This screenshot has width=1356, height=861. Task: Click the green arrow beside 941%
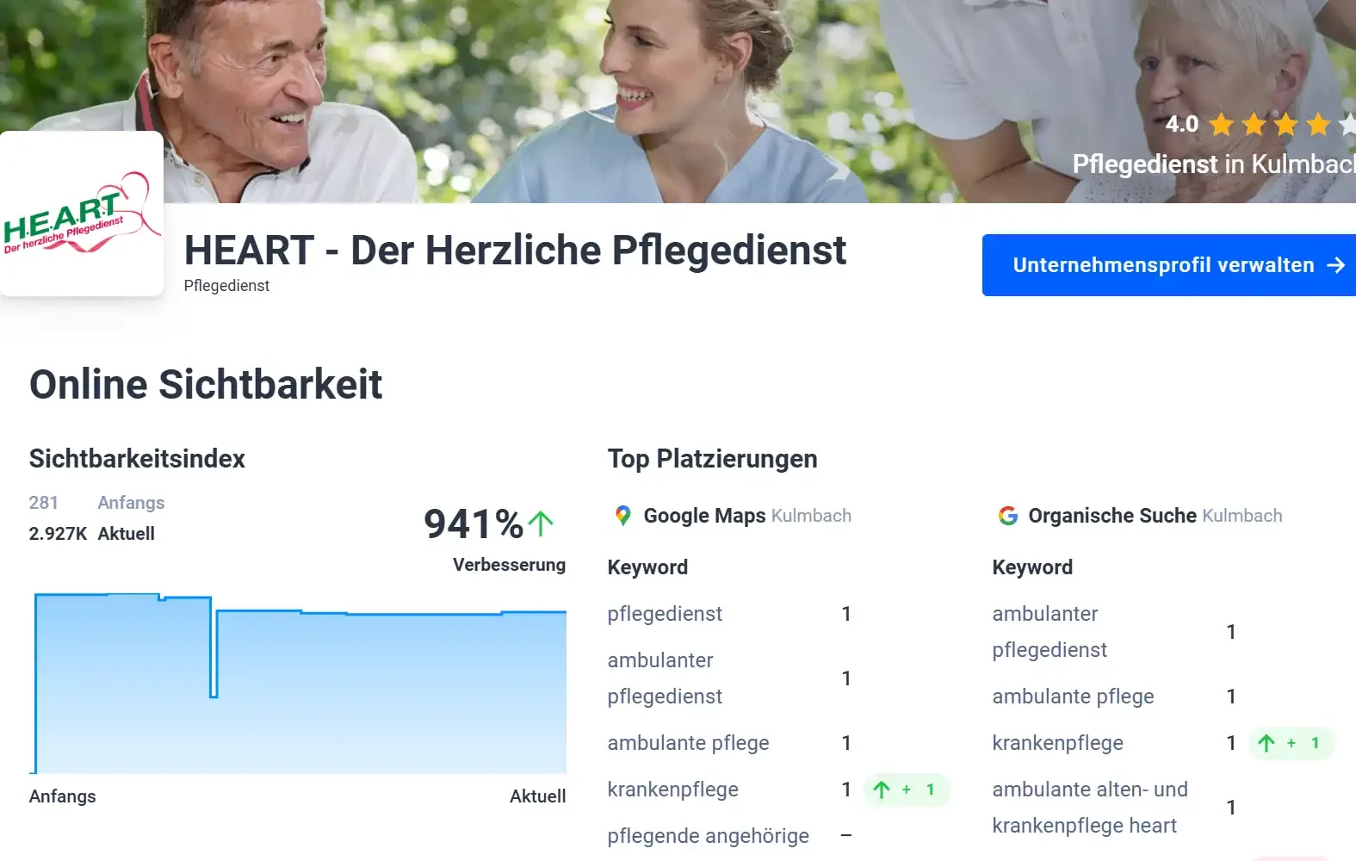[x=541, y=523]
